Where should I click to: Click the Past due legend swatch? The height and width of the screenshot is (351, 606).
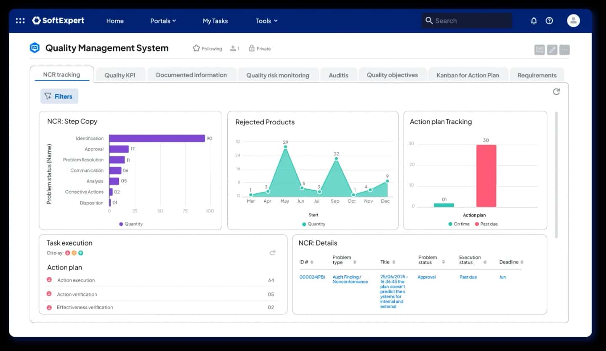coord(477,224)
